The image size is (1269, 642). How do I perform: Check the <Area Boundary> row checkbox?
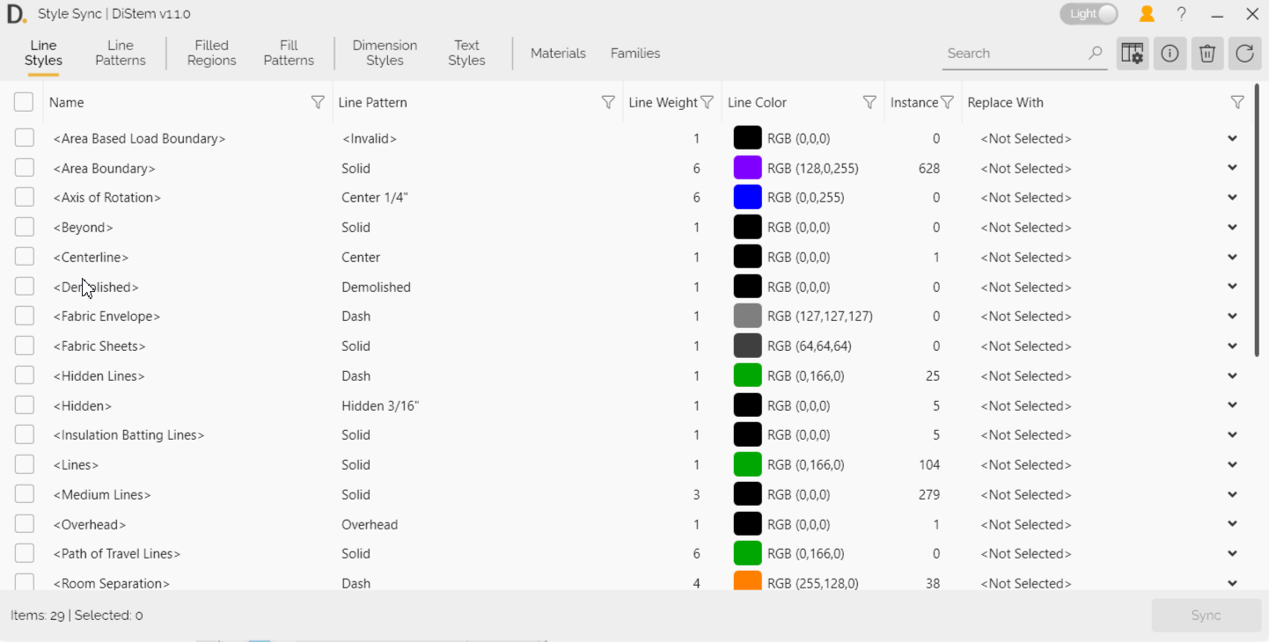pyautogui.click(x=25, y=168)
